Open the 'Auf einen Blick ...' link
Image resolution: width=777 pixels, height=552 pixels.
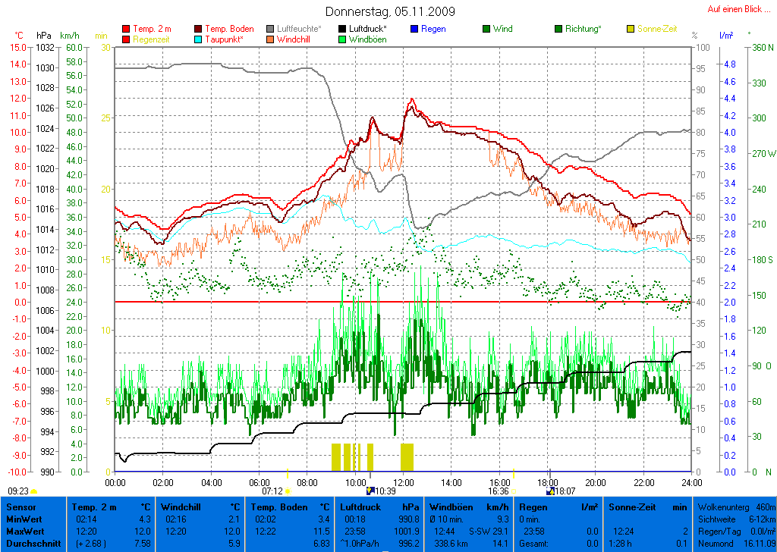[735, 9]
